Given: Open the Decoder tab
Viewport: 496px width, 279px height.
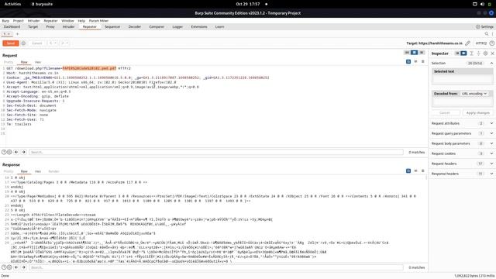Looking at the screenshot, I should click(x=134, y=27).
